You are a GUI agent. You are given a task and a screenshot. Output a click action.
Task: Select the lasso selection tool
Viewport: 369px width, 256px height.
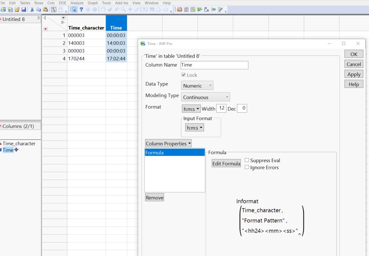click(x=117, y=9)
